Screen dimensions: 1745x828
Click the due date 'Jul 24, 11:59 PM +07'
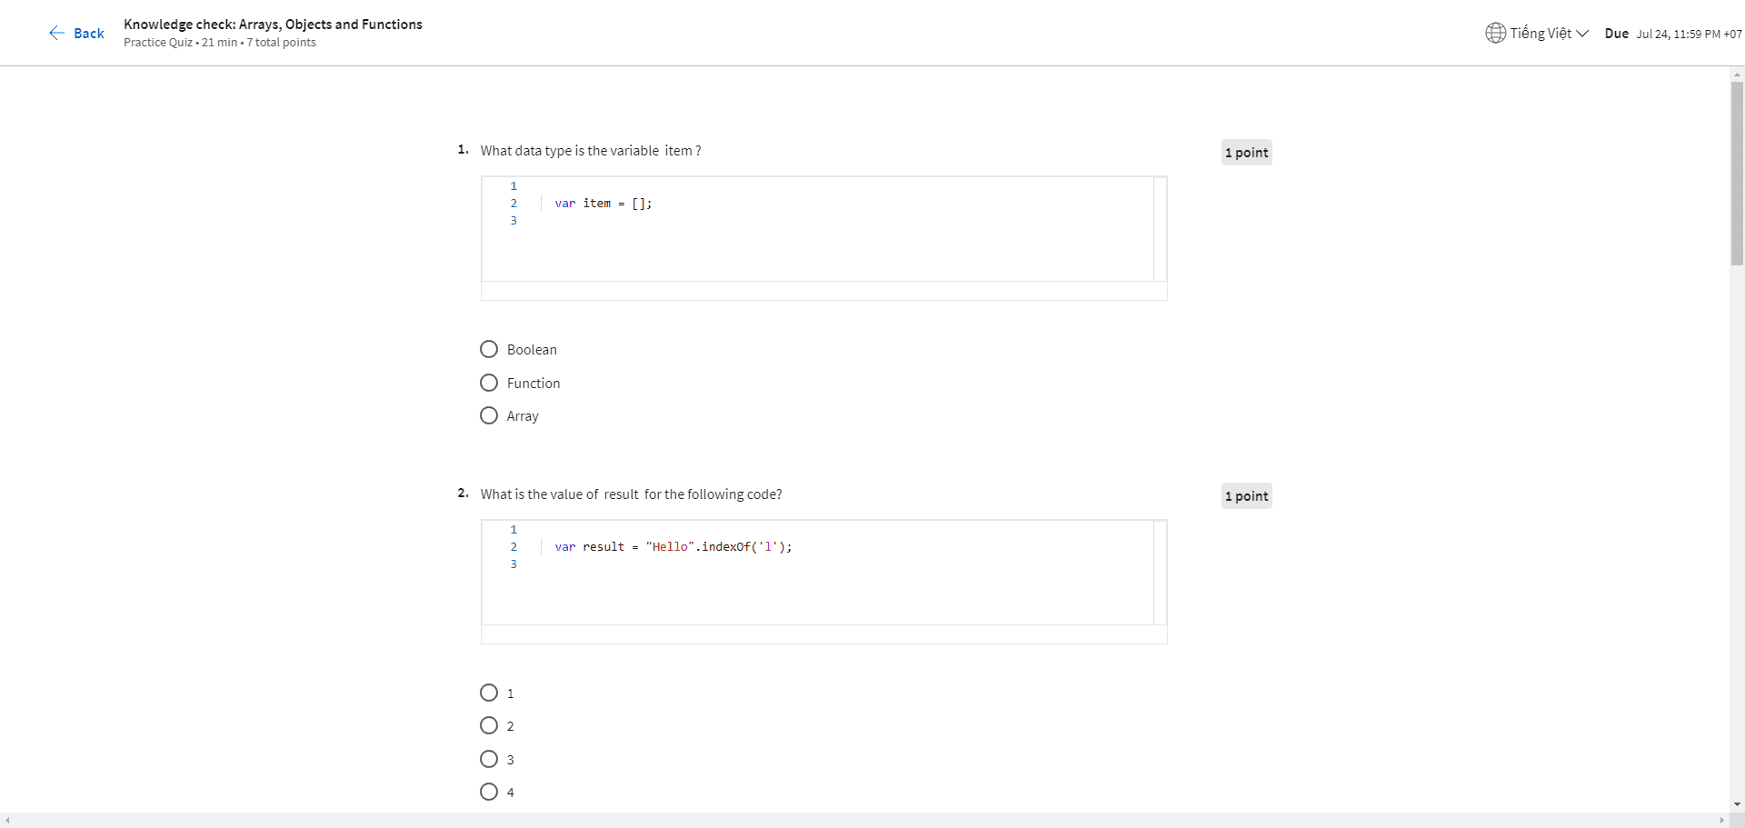(1689, 35)
